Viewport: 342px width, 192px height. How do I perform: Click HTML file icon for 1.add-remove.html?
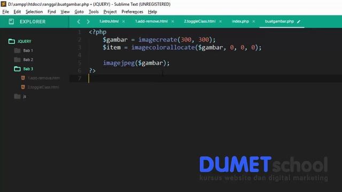(23, 78)
